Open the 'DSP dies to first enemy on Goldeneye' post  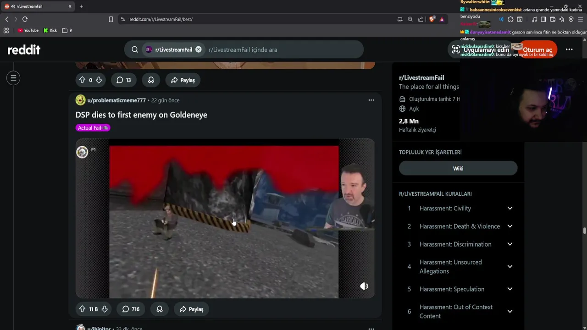click(x=141, y=115)
